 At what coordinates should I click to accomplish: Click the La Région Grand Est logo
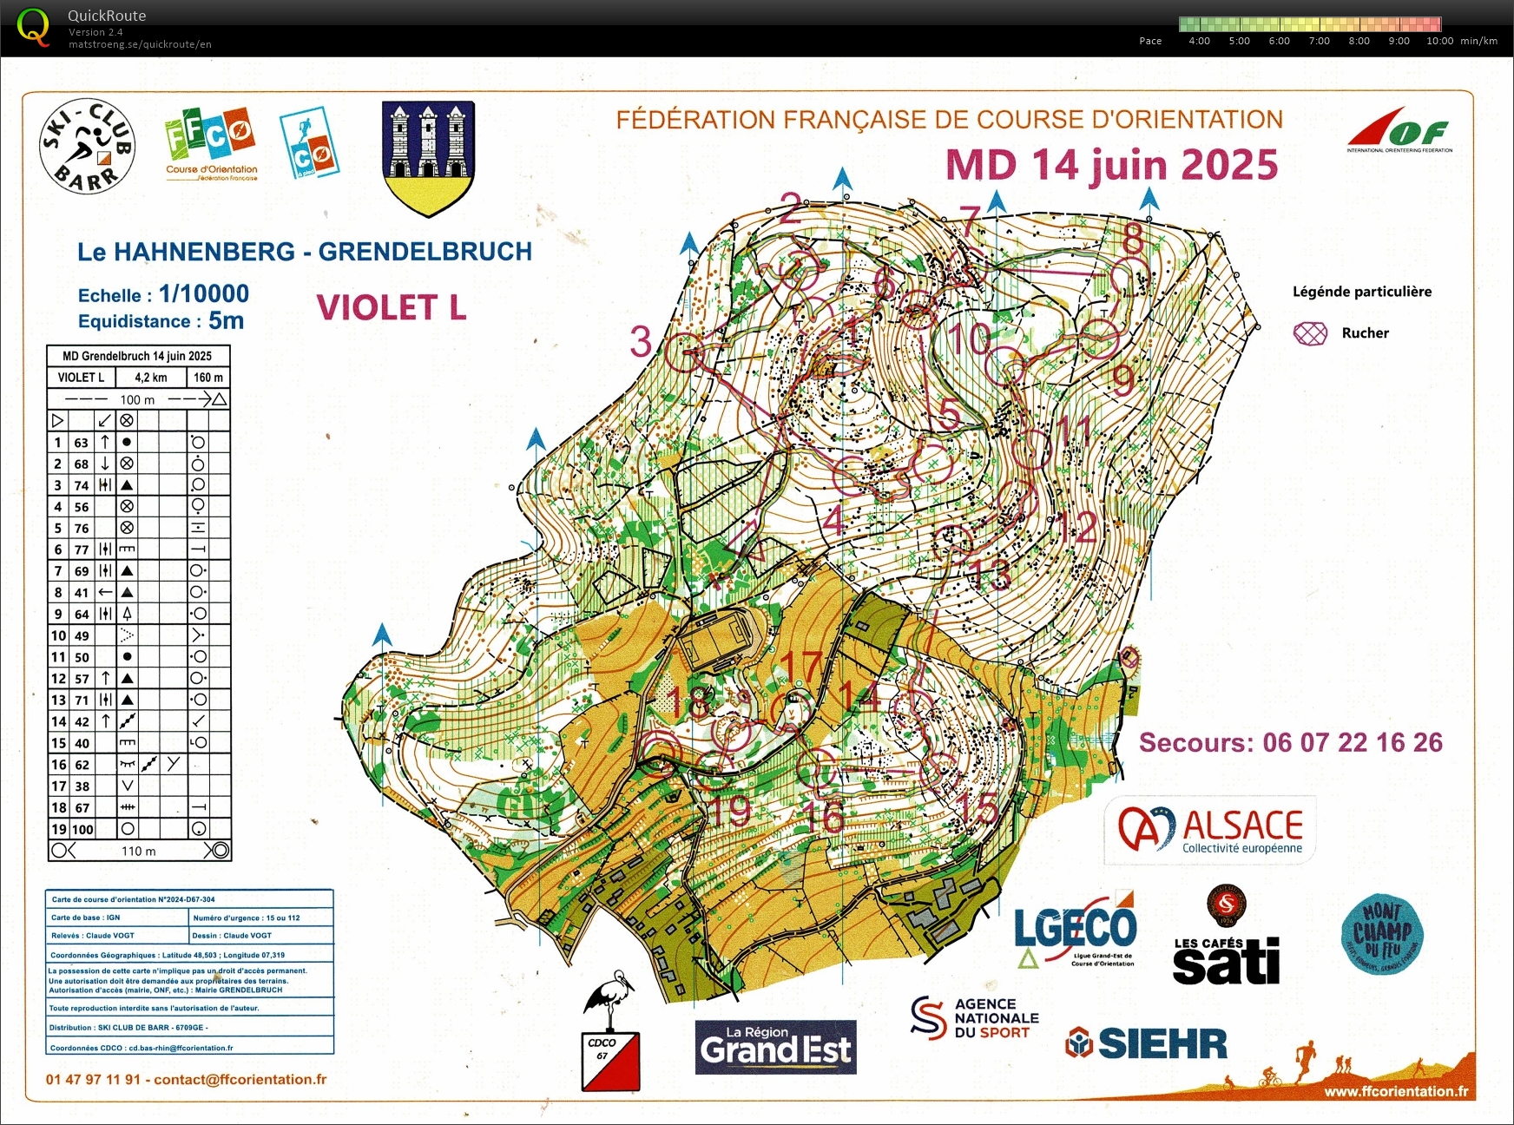775,1046
